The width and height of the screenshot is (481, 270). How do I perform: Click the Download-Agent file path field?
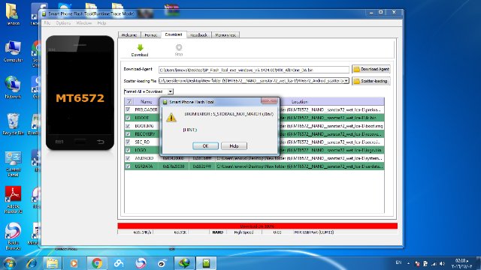coord(254,70)
